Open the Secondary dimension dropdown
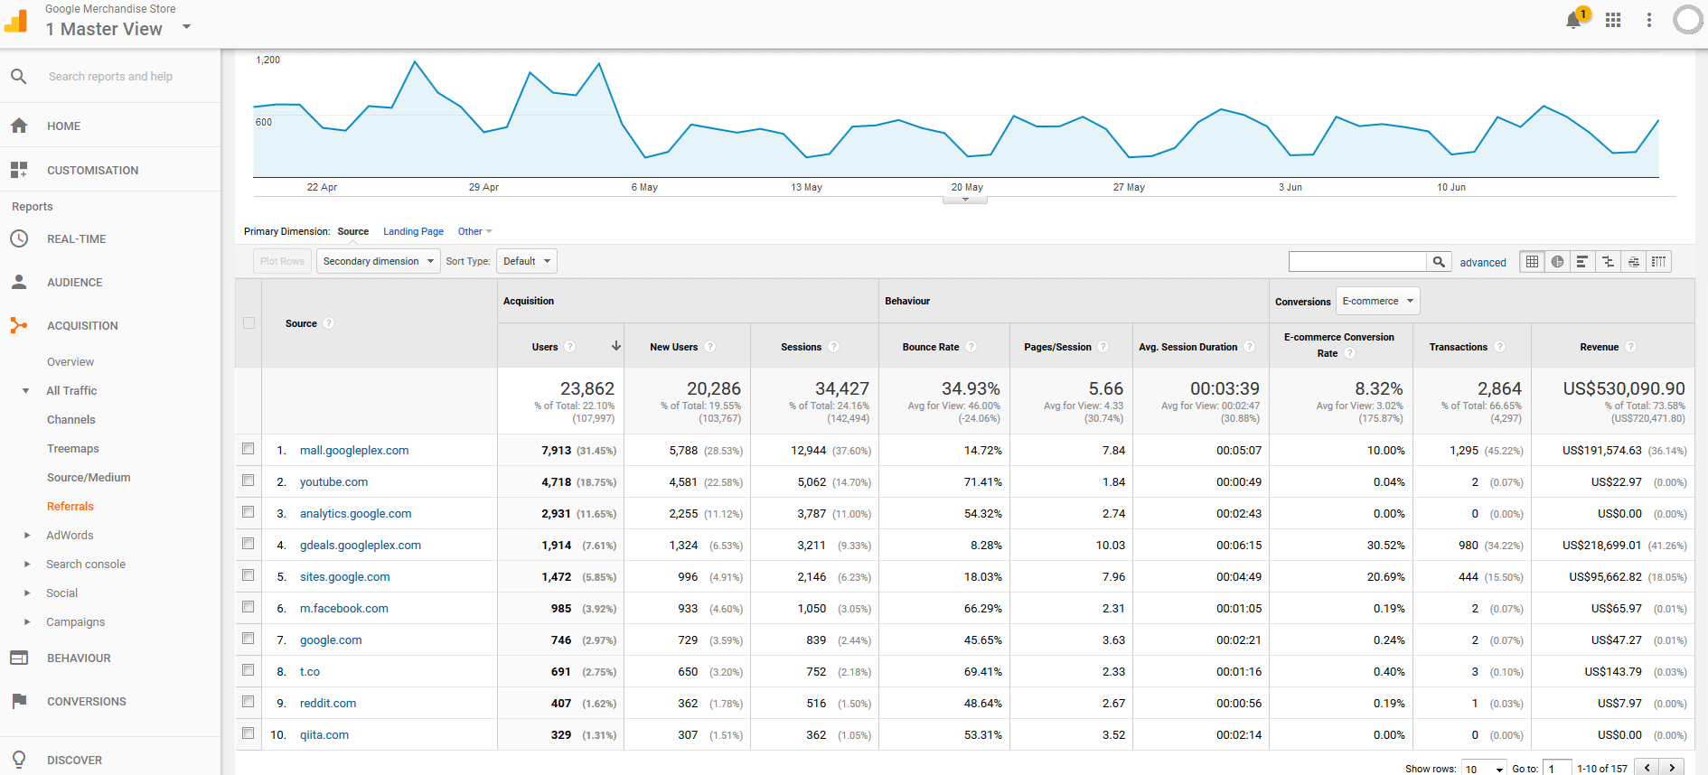 coord(379,261)
